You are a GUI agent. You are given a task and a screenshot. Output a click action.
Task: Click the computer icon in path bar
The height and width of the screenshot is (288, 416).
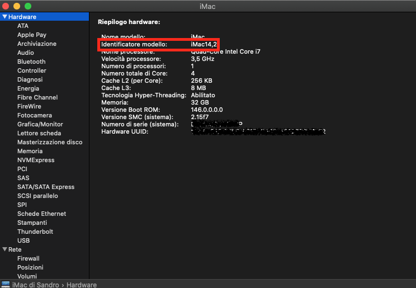click(x=6, y=284)
